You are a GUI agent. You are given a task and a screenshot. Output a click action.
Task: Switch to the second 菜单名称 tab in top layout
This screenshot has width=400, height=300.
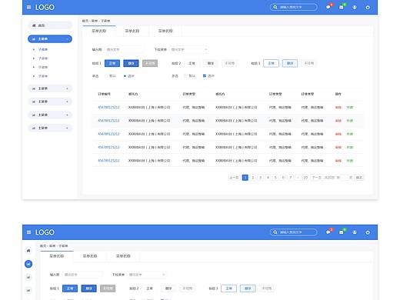(132, 31)
